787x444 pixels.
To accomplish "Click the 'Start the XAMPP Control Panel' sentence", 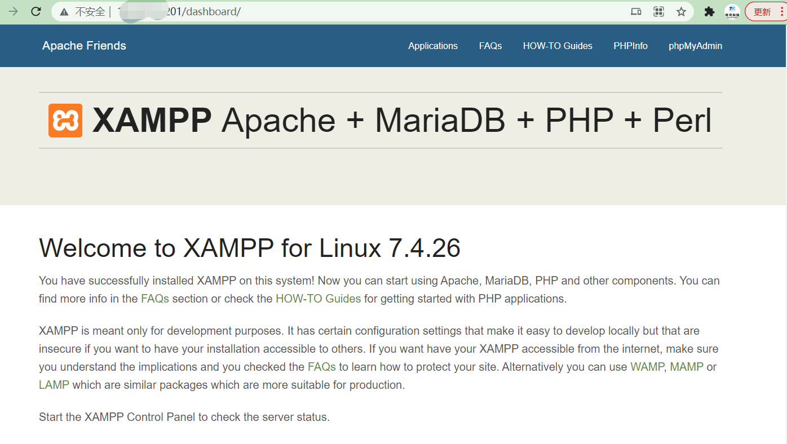I will point(184,418).
